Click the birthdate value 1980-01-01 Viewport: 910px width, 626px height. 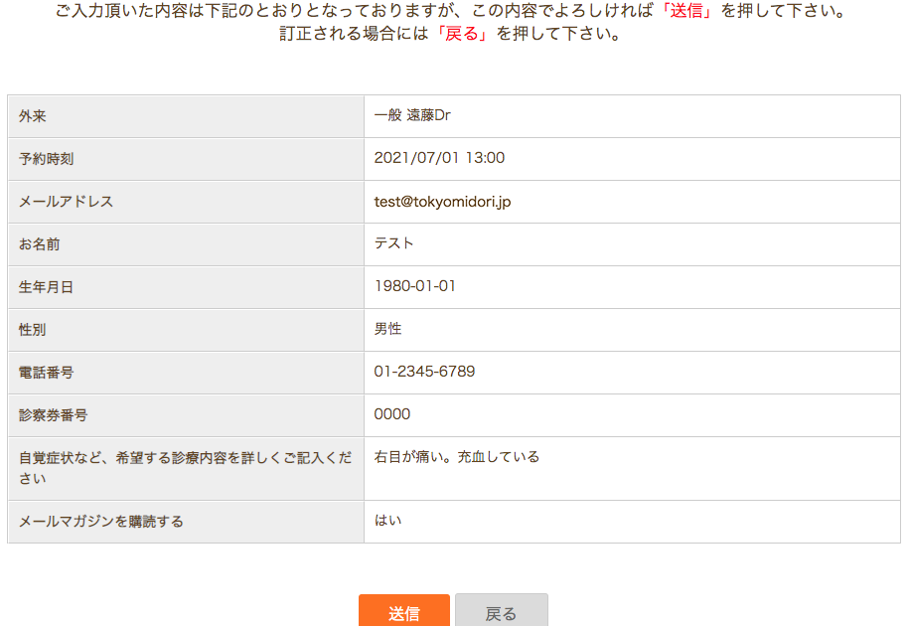(415, 286)
